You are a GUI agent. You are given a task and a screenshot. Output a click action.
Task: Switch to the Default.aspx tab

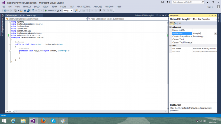coord(31,15)
